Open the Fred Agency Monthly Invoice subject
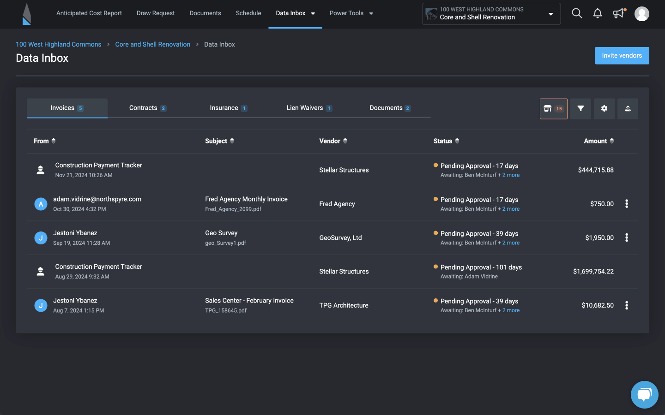665x415 pixels. point(246,199)
